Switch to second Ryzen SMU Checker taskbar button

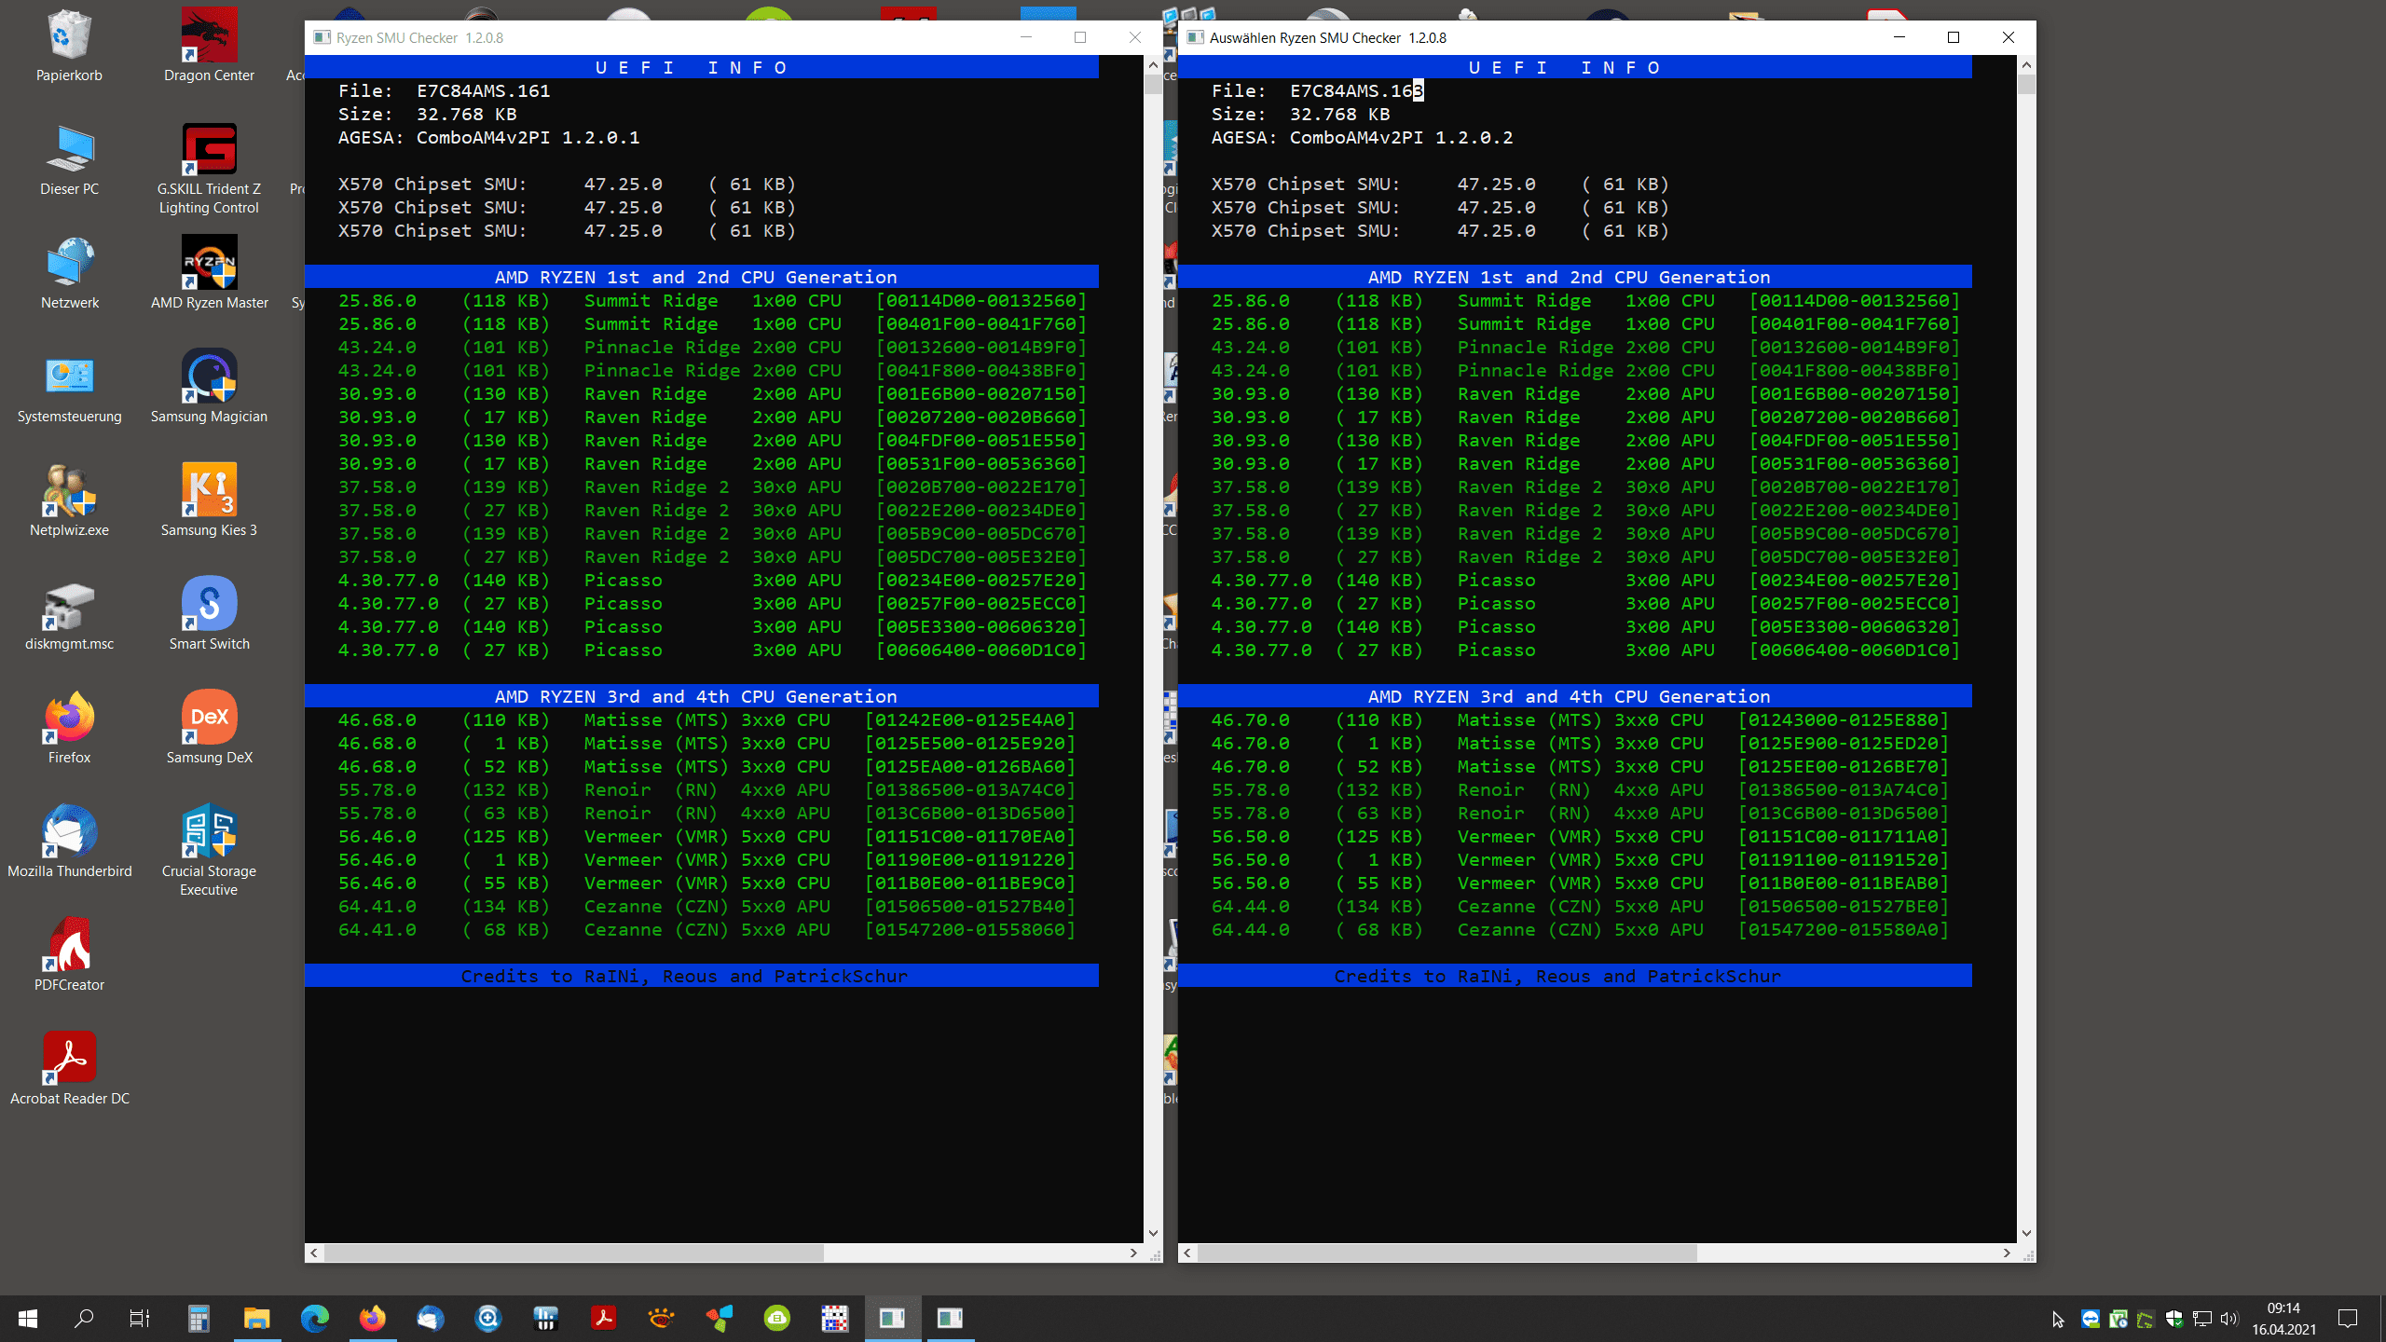pos(950,1318)
